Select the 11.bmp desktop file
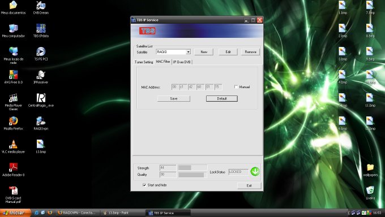Screen dimensions: 385x217 coord(370,100)
